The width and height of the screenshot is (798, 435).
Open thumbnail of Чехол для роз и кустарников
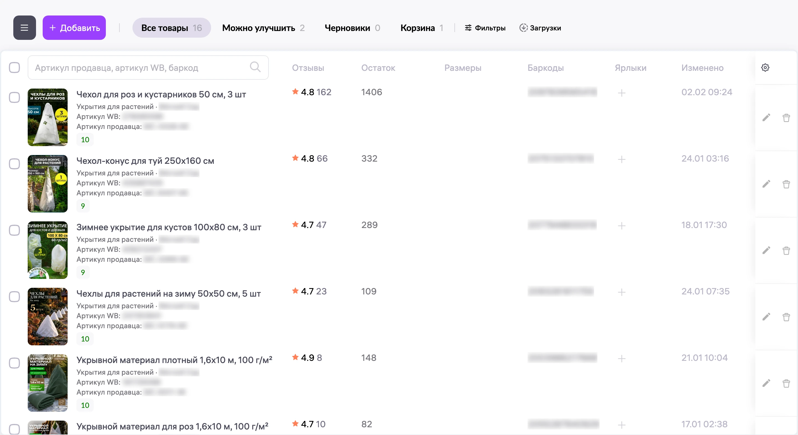point(48,117)
